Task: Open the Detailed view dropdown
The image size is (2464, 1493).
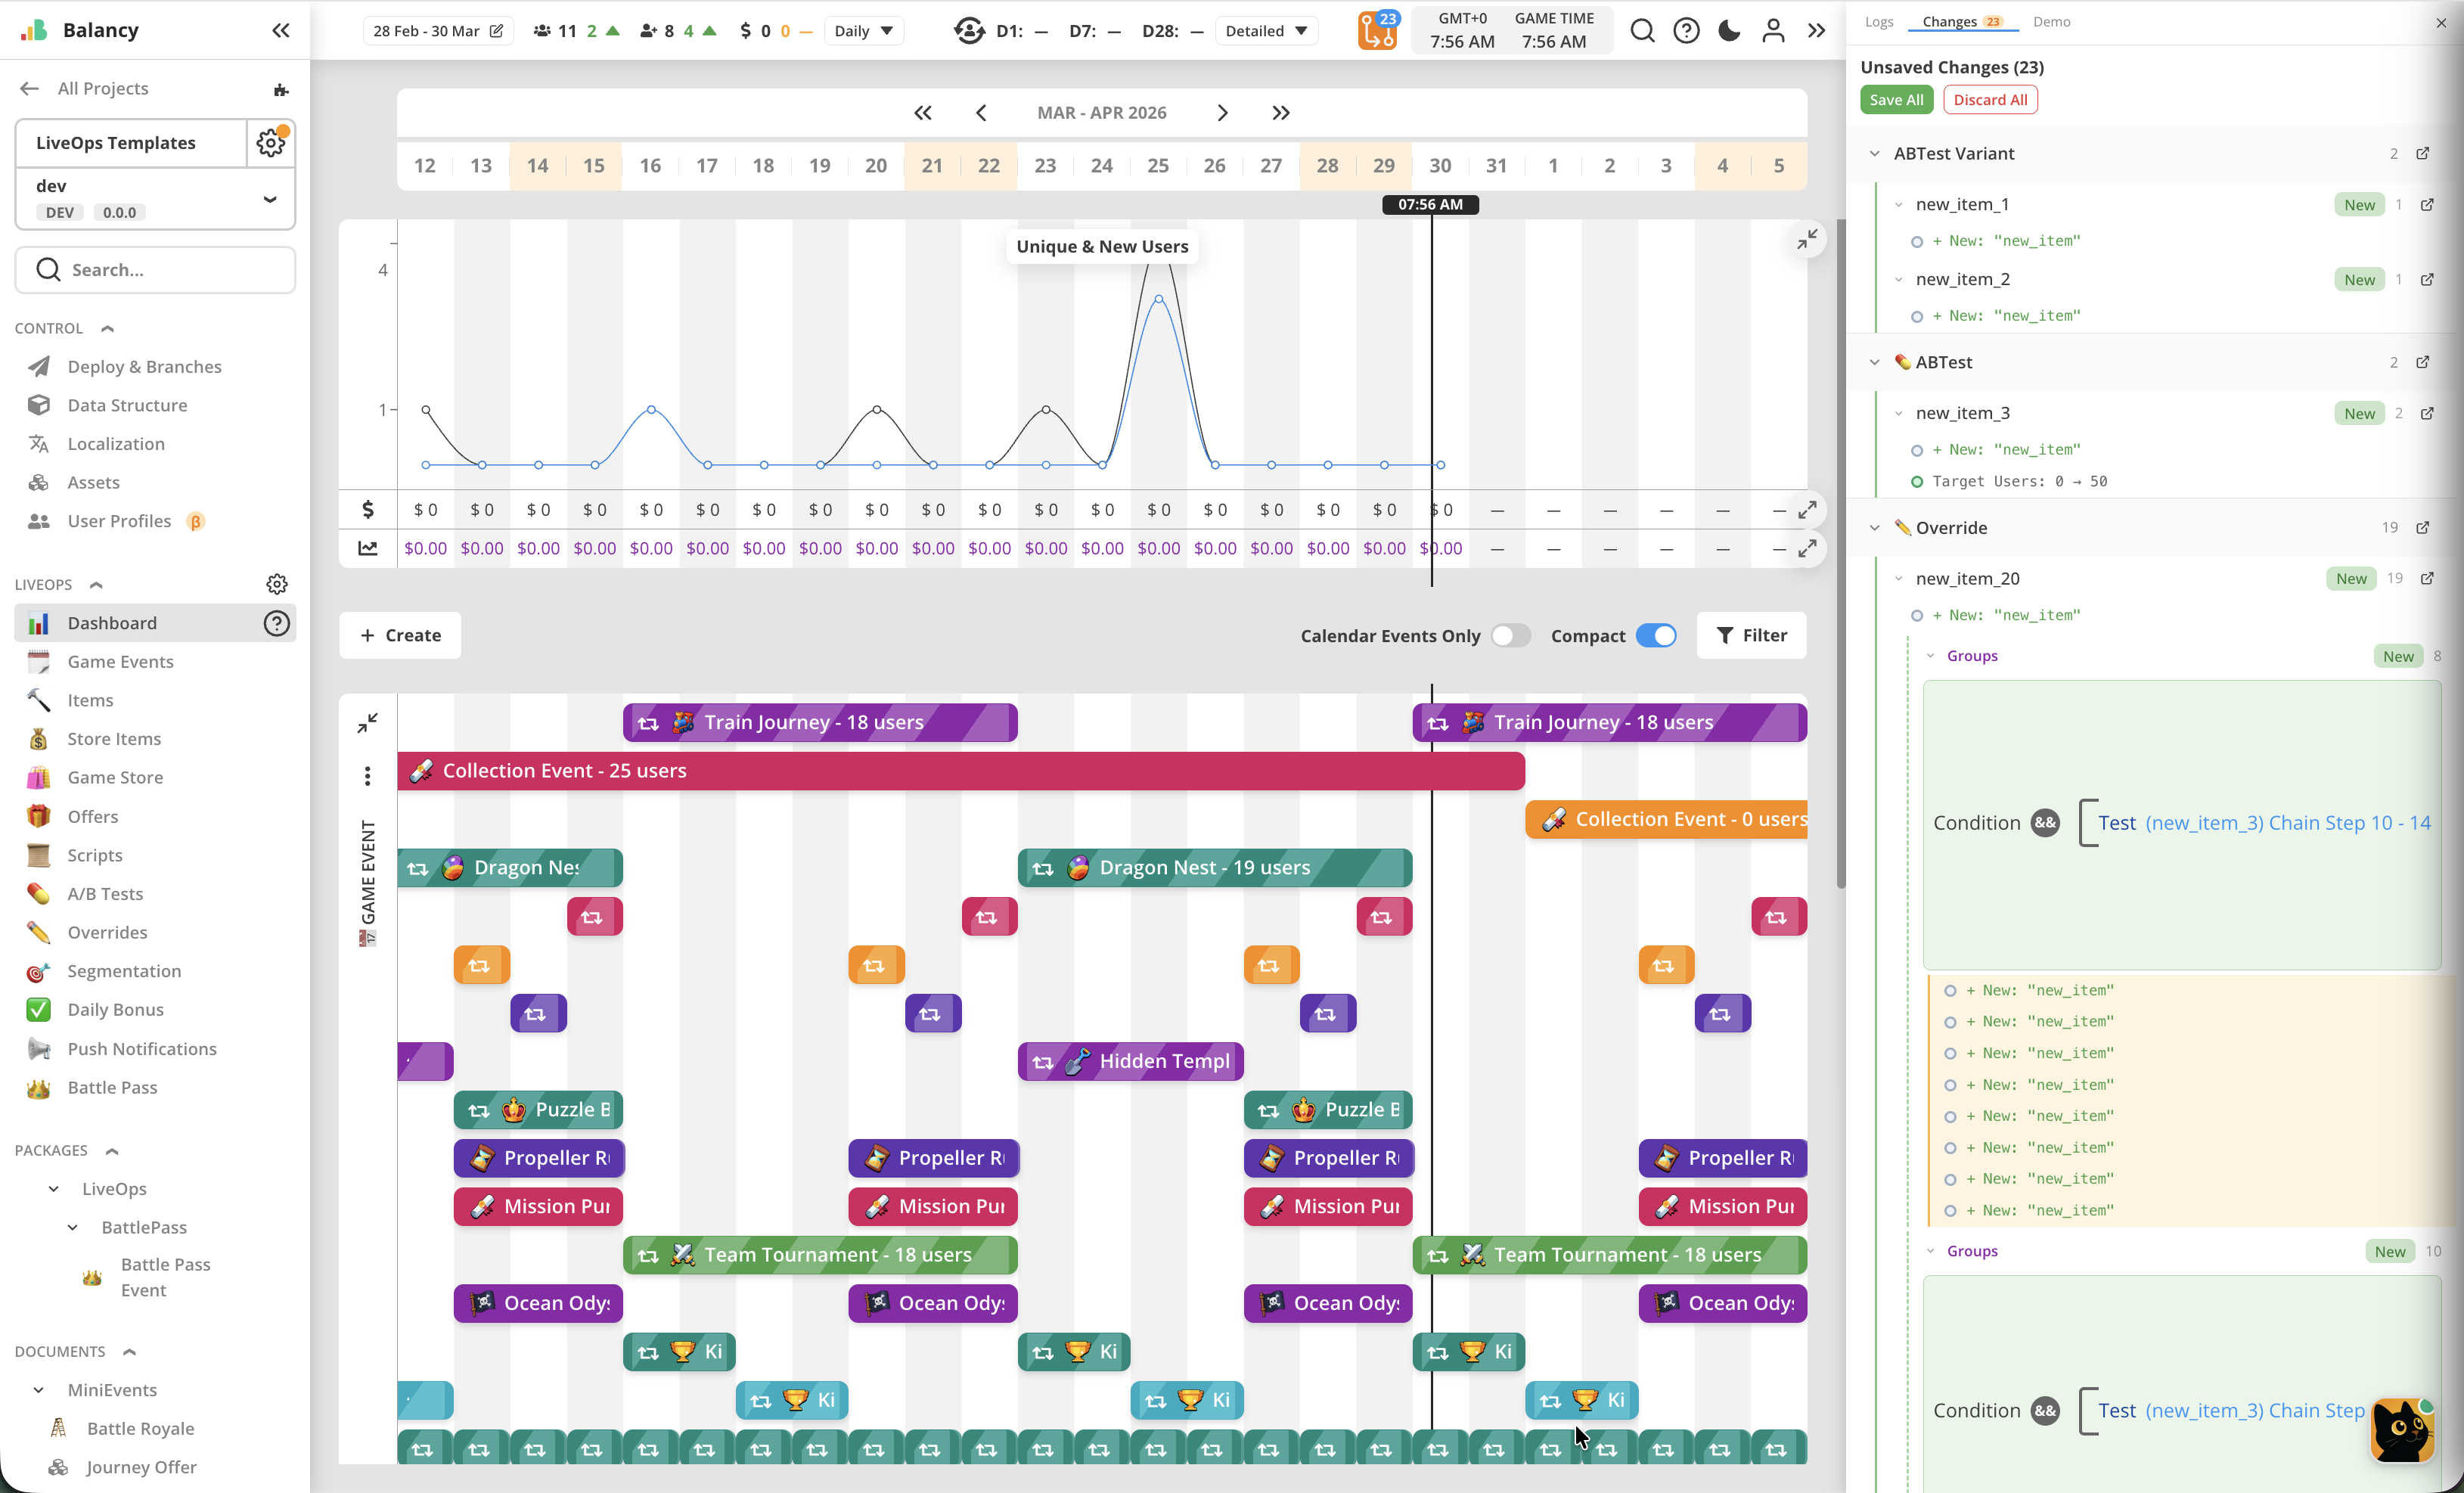Action: tap(1266, 31)
